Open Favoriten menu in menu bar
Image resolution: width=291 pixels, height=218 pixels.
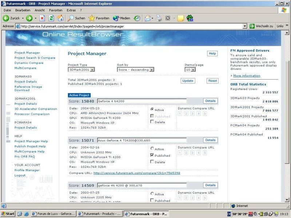[x=56, y=10]
